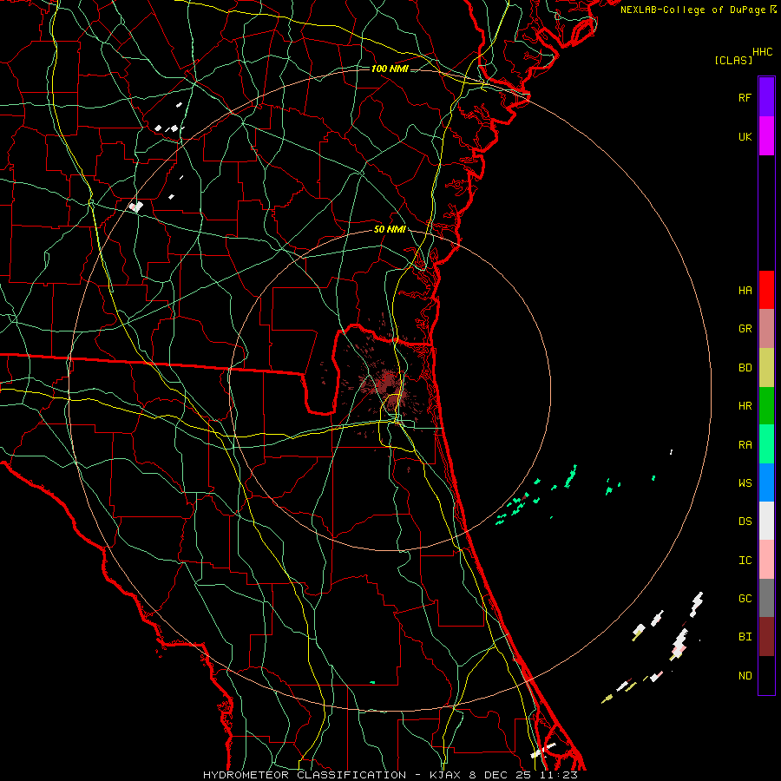The height and width of the screenshot is (781, 781).
Task: Click the UK legend label
Action: click(745, 136)
